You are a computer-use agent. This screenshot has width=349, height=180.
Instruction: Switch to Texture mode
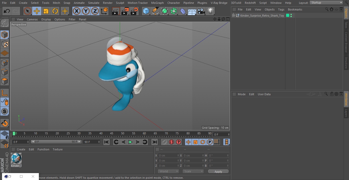point(5,44)
